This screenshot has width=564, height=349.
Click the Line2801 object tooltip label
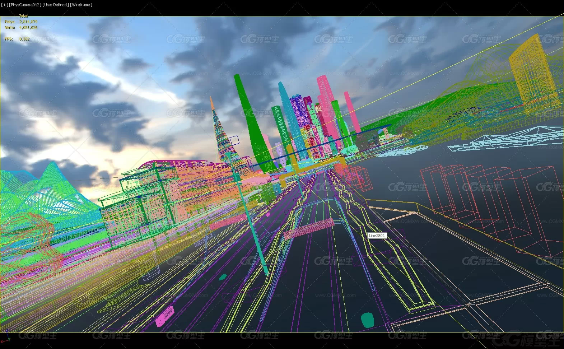tap(377, 236)
